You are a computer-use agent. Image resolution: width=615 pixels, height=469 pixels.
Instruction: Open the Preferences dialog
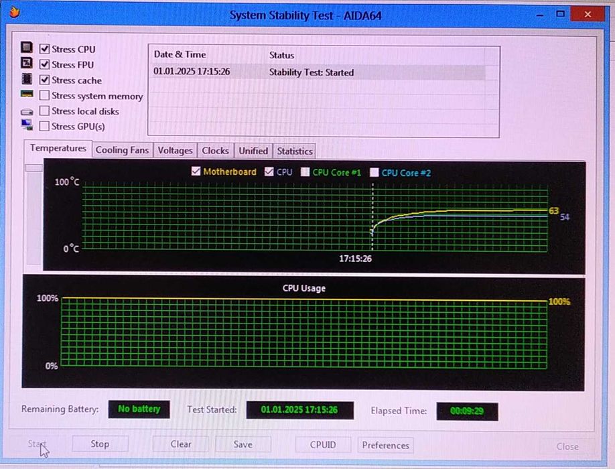[x=386, y=446]
